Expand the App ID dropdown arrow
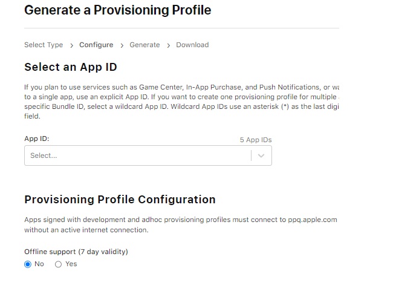Viewport: 396px width, 291px height. point(261,155)
